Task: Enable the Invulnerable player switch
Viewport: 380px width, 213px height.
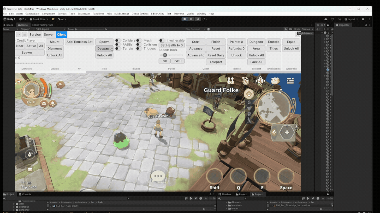Action: point(162,41)
